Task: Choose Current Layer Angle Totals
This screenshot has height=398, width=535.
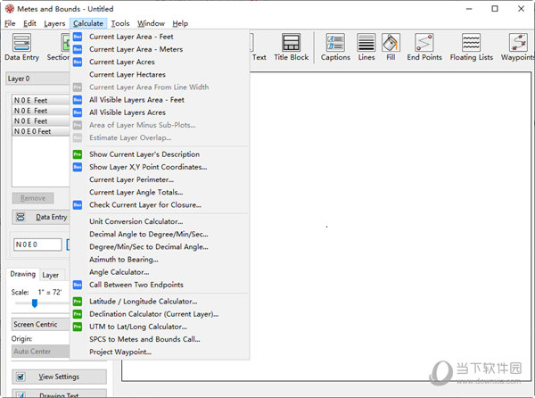Action: (x=160, y=192)
